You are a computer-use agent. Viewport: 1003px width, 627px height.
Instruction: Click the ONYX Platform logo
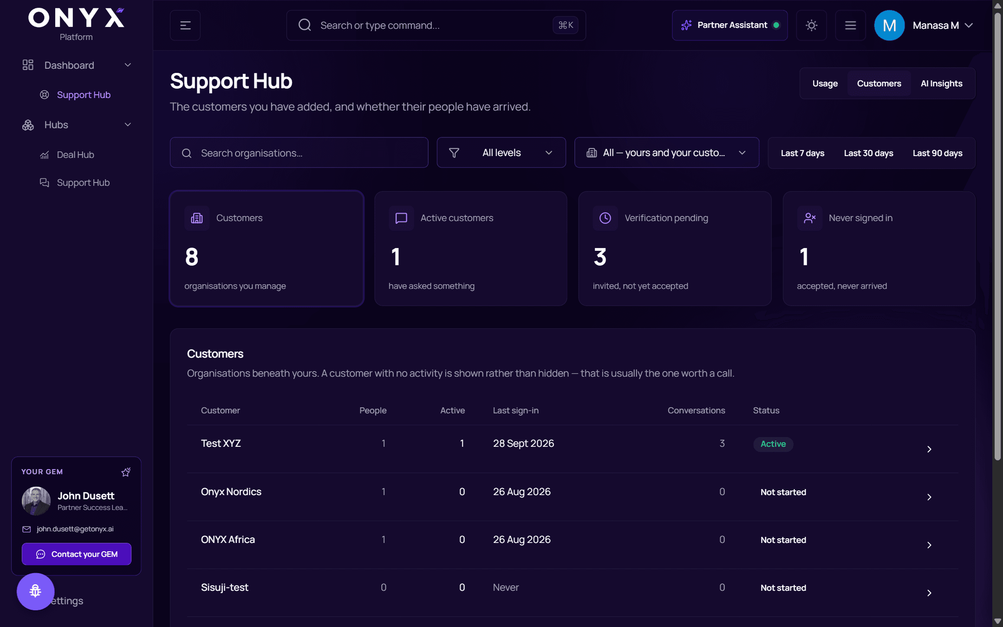[x=76, y=24]
